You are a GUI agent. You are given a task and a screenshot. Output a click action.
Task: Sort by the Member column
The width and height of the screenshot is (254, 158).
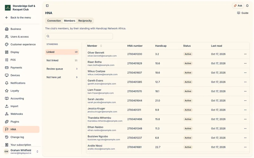click(x=95, y=46)
